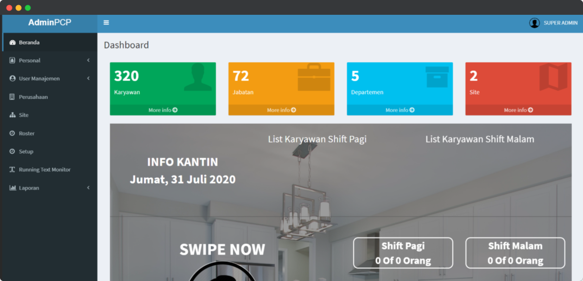Click the AdminPCP logo
This screenshot has width=583, height=281.
[x=50, y=23]
